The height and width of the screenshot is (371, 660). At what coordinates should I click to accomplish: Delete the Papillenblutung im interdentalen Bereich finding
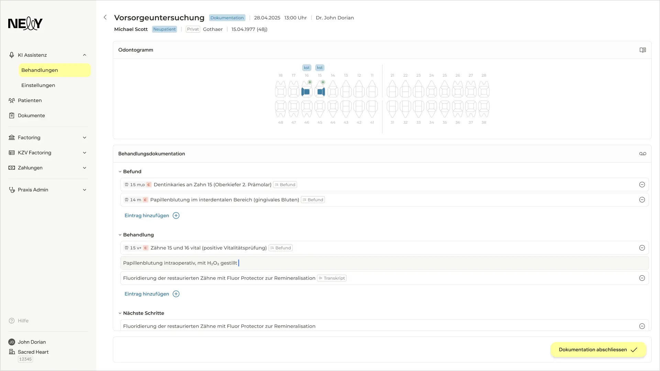coord(642,199)
